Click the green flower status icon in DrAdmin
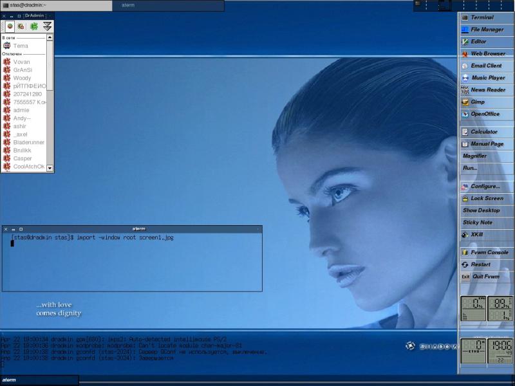Image resolution: width=515 pixels, height=386 pixels. coord(34,26)
